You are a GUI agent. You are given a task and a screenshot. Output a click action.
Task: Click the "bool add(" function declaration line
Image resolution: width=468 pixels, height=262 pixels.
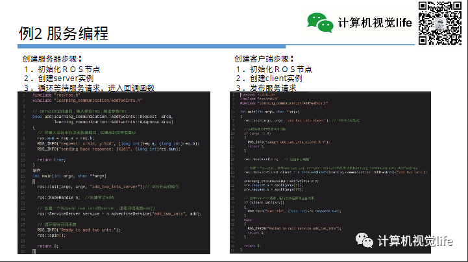click(103, 117)
